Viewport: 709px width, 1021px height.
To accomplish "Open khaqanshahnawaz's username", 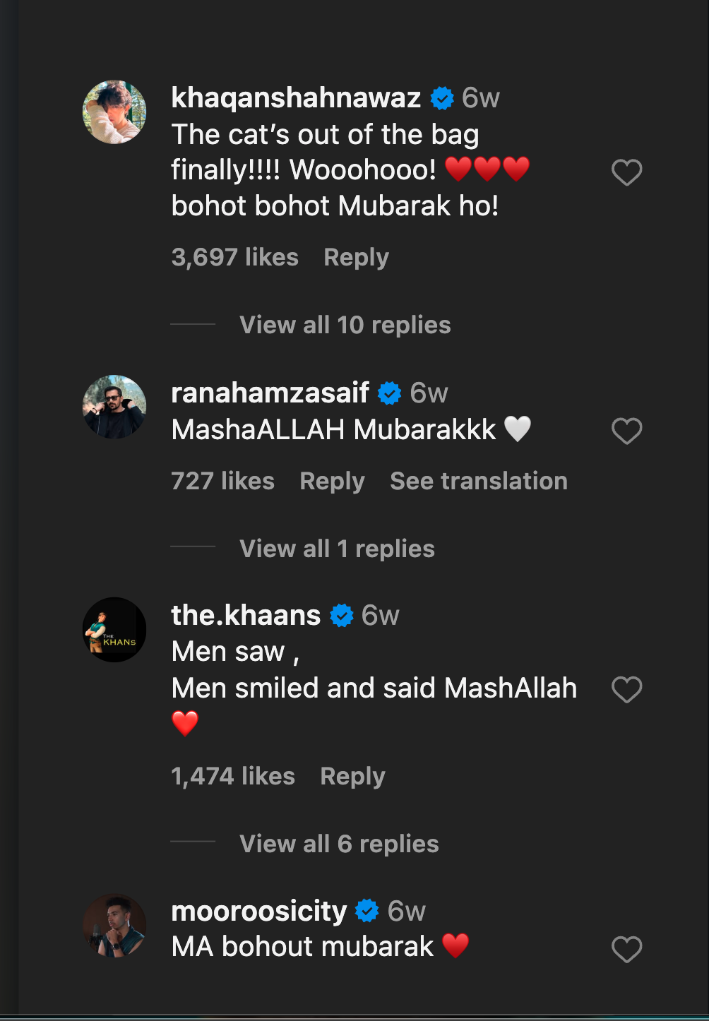I will tap(294, 97).
